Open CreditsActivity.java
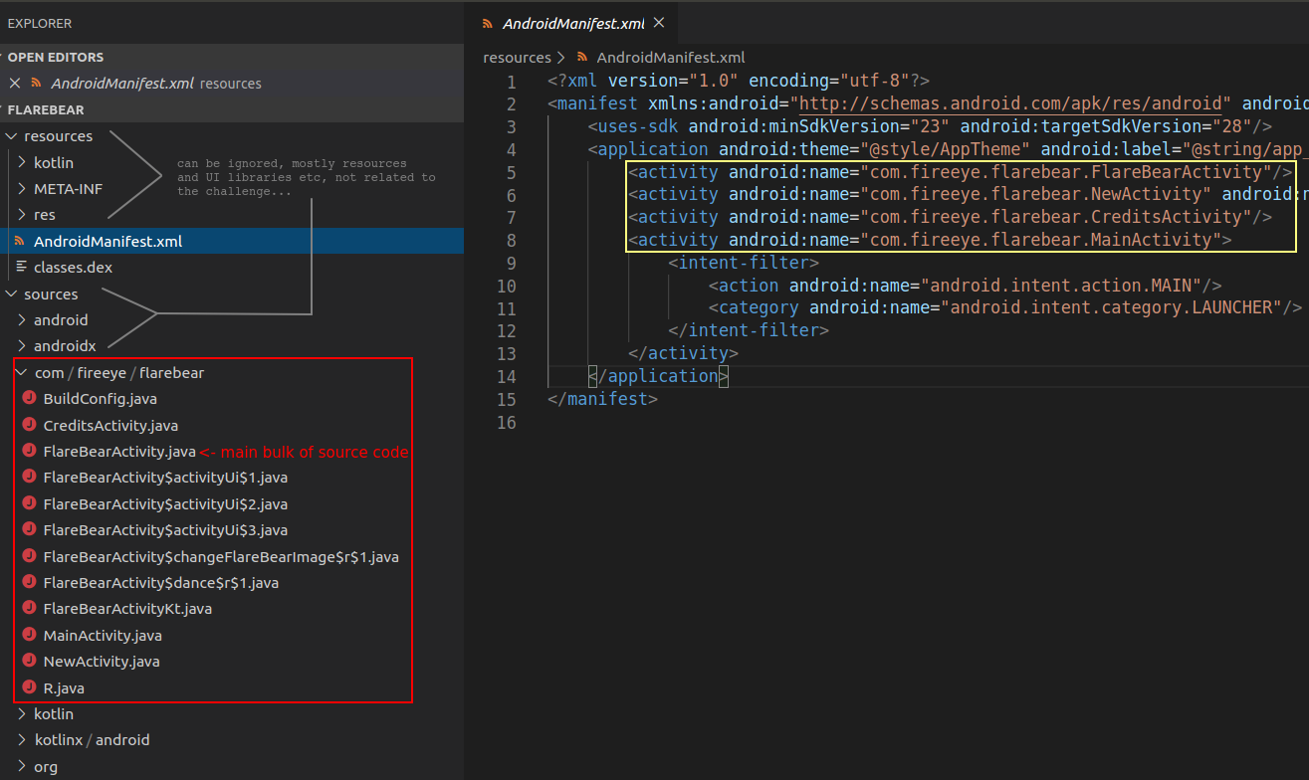 (x=110, y=425)
